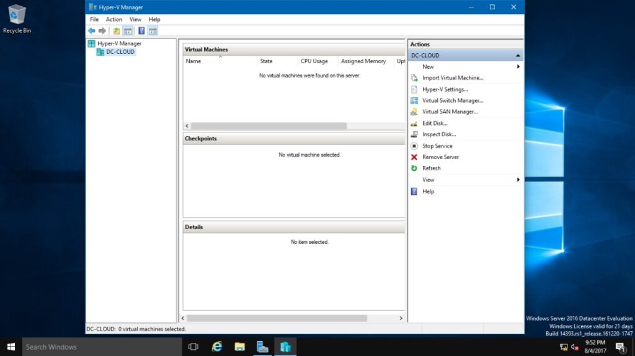635x356 pixels.
Task: Select the Hyper-V Manager root node
Action: tap(119, 43)
